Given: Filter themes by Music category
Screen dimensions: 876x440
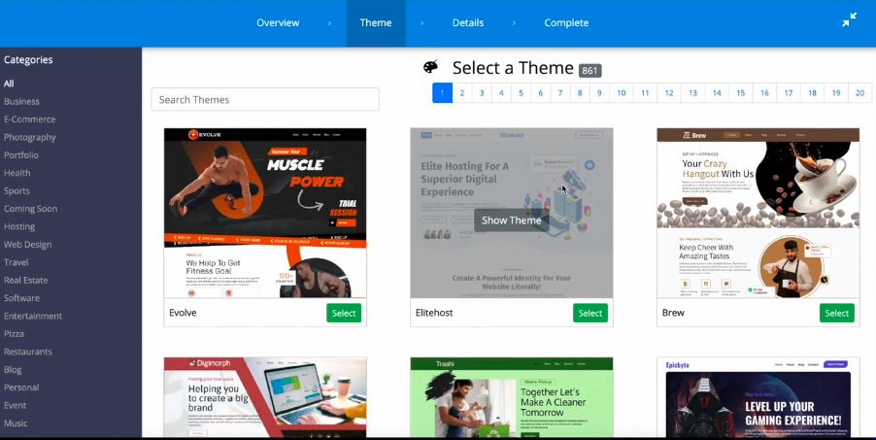Looking at the screenshot, I should click(x=16, y=423).
